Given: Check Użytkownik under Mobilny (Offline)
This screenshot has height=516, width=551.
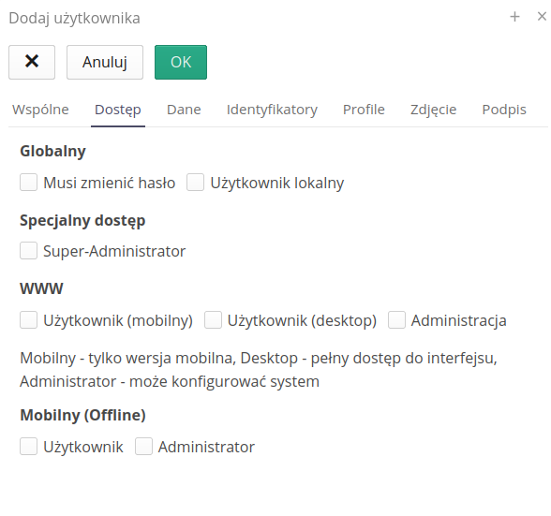Looking at the screenshot, I should [28, 447].
